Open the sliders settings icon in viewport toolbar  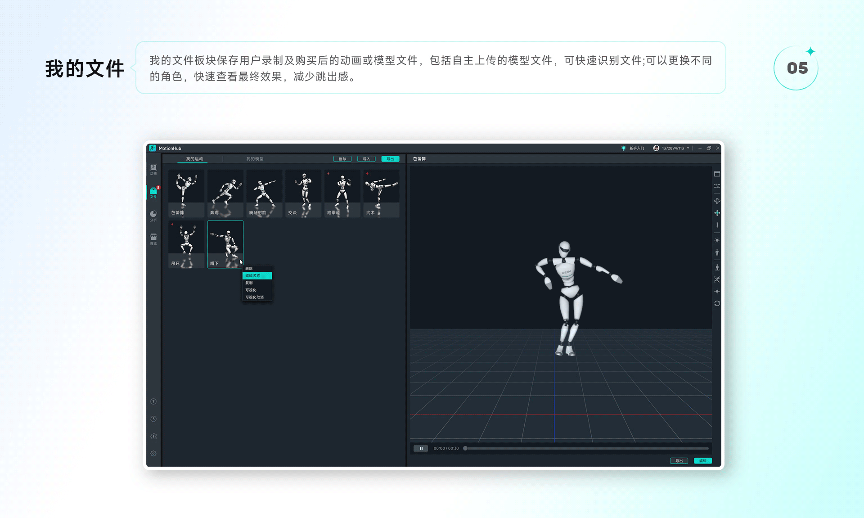pyautogui.click(x=717, y=186)
